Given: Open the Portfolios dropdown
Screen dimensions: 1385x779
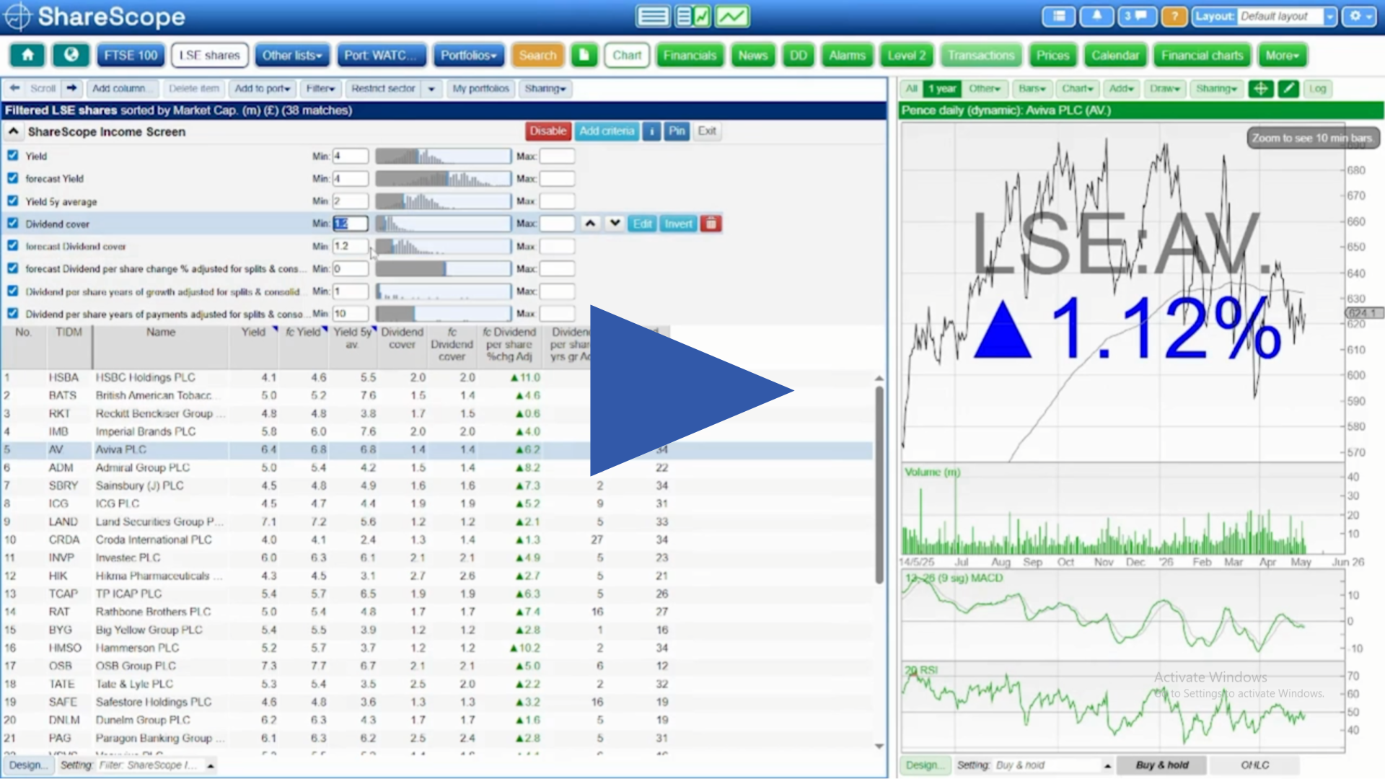Looking at the screenshot, I should (468, 55).
